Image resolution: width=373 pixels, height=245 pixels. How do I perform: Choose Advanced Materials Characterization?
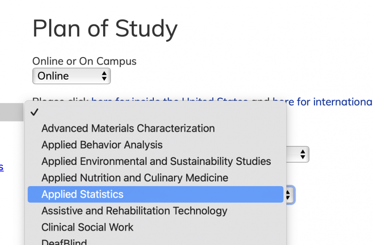pos(128,128)
